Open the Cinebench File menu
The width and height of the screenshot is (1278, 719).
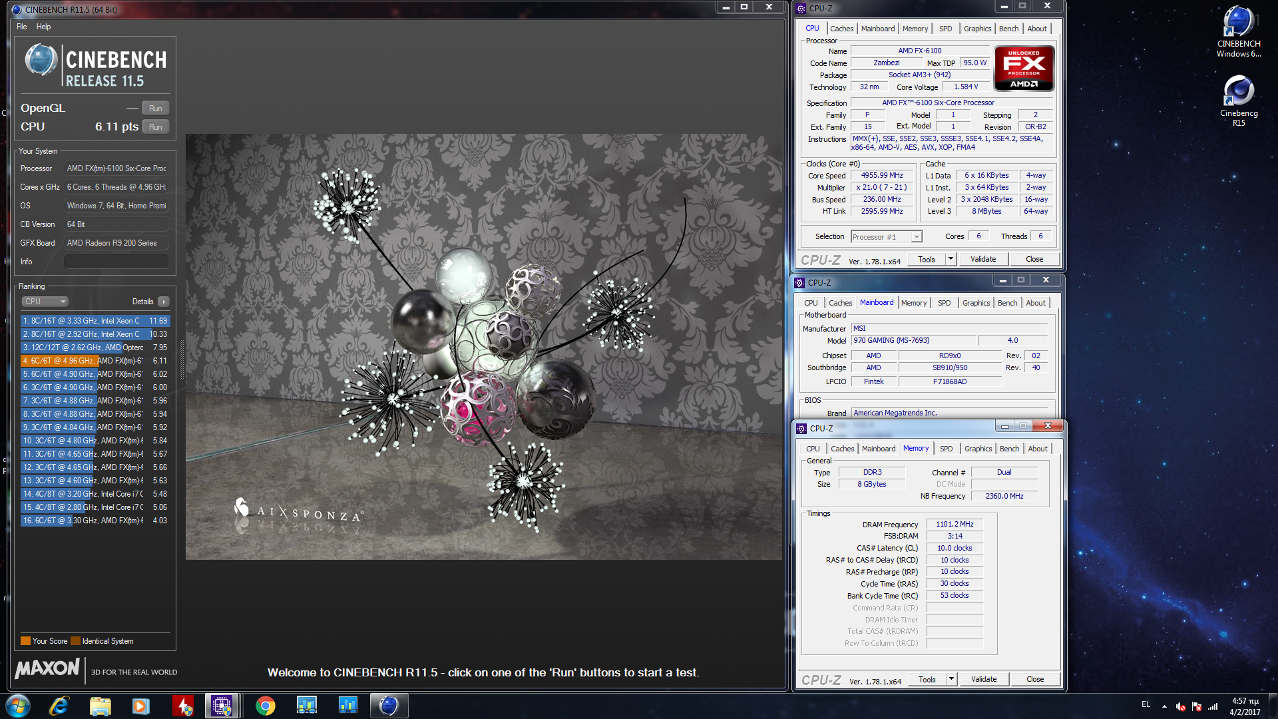click(22, 27)
